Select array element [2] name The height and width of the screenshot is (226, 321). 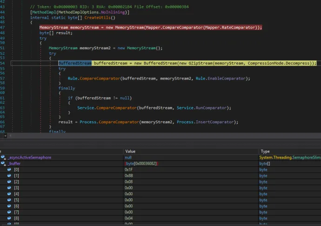[16, 181]
